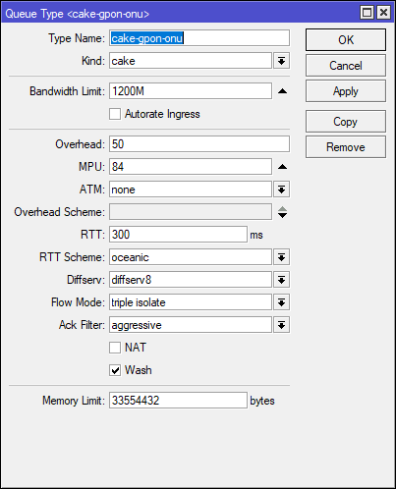Collapse the MPU field arrow

282,167
